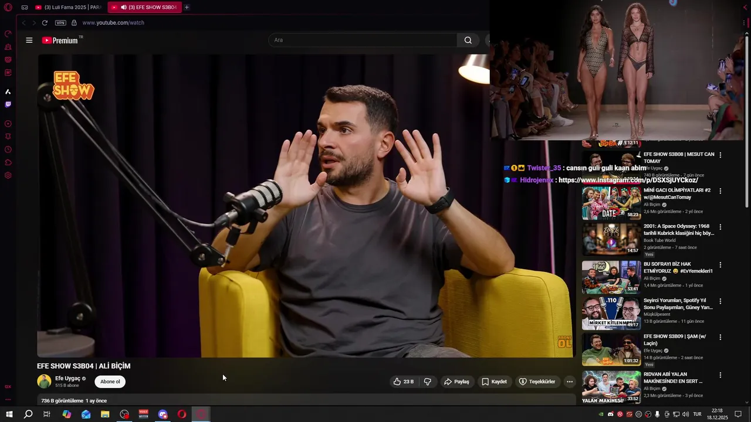751x422 pixels.
Task: Open the Efe Uygaç channel name link
Action: click(67, 379)
